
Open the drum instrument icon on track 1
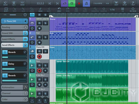(32, 23)
